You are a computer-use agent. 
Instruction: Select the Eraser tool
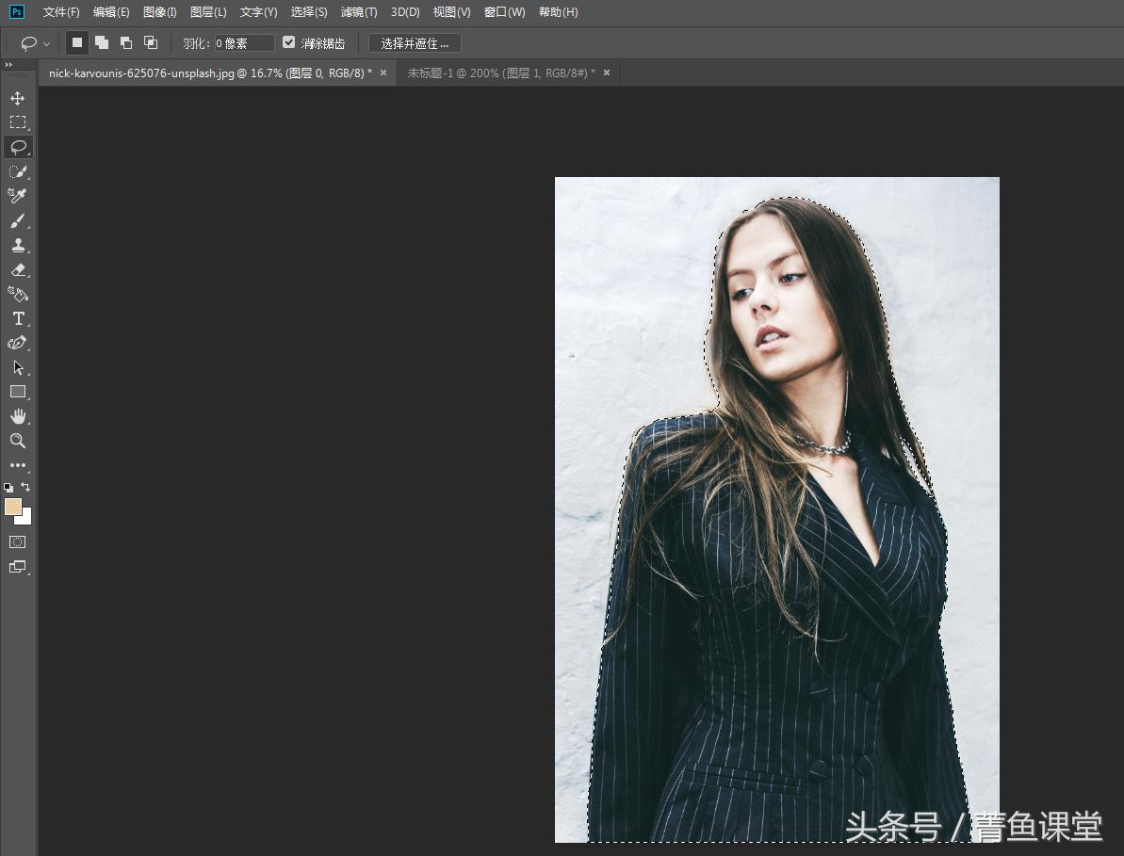[18, 269]
